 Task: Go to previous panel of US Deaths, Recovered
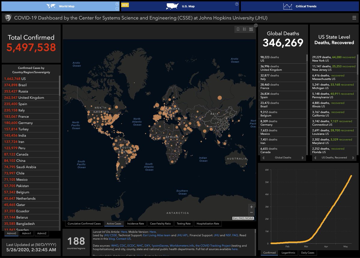point(315,157)
